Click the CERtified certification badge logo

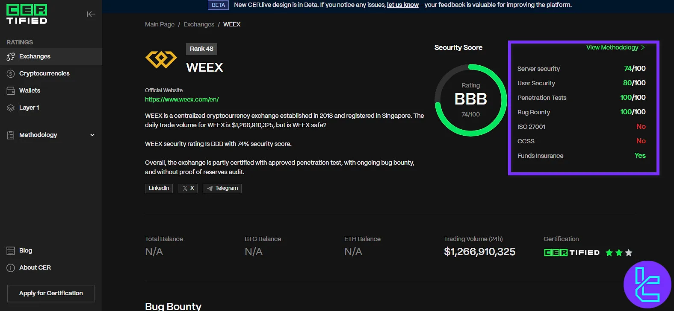(572, 253)
